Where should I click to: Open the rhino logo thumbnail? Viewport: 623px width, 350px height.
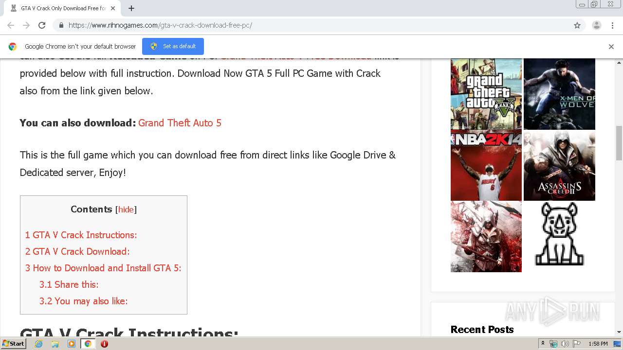pos(559,237)
